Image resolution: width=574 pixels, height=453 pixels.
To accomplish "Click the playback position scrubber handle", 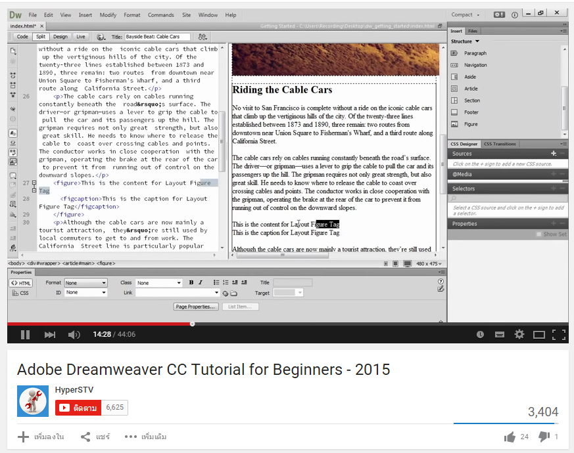I will [x=192, y=324].
